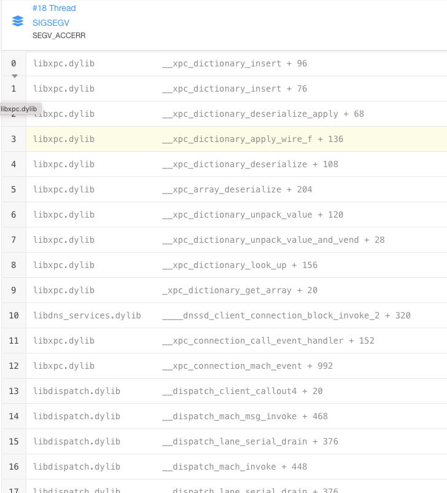Click the __xpc_dictionary_look_up + 156 row
The image size is (447, 493).
click(239, 265)
